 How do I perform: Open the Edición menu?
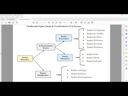click(7, 17)
